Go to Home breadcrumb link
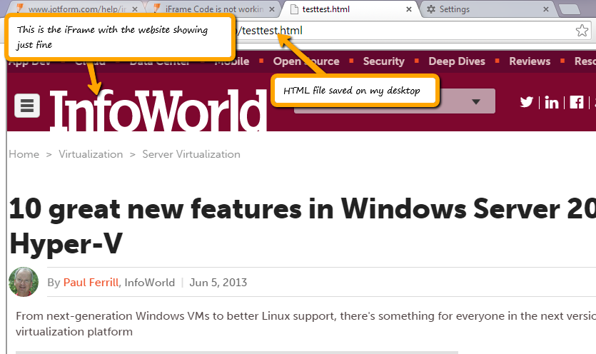 click(24, 154)
